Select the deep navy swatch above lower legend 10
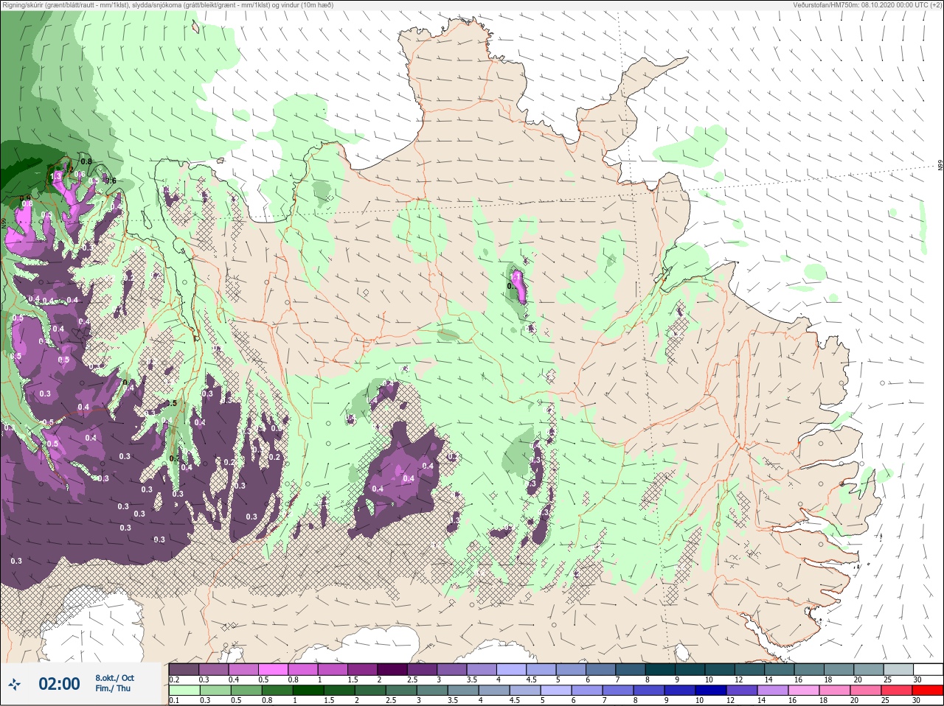This screenshot has height=706, width=944. point(710,691)
